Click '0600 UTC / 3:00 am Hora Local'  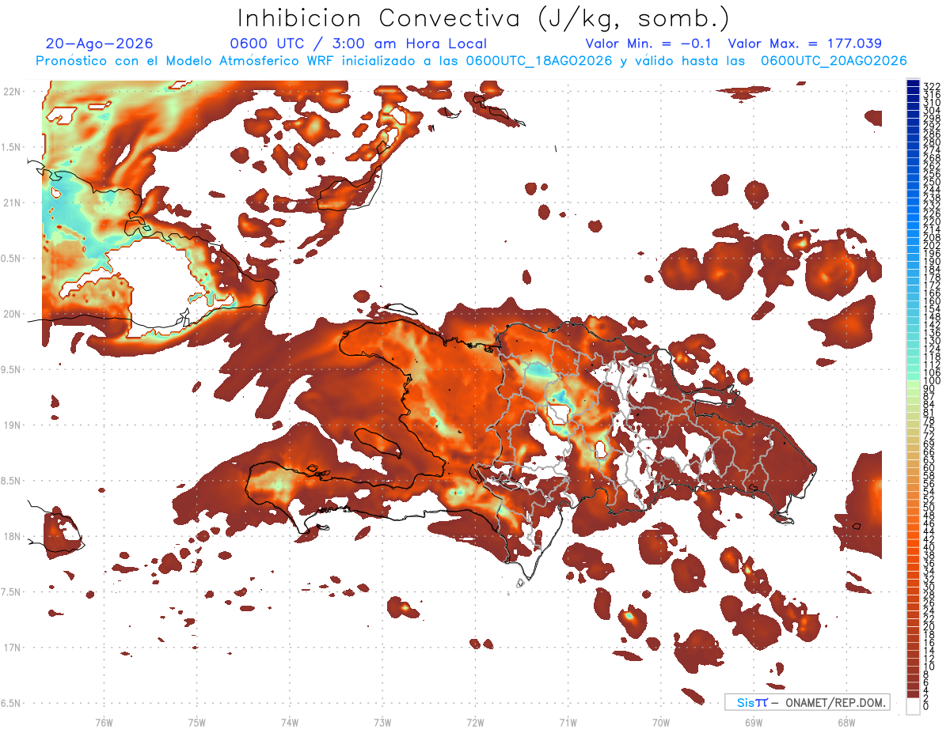(359, 43)
